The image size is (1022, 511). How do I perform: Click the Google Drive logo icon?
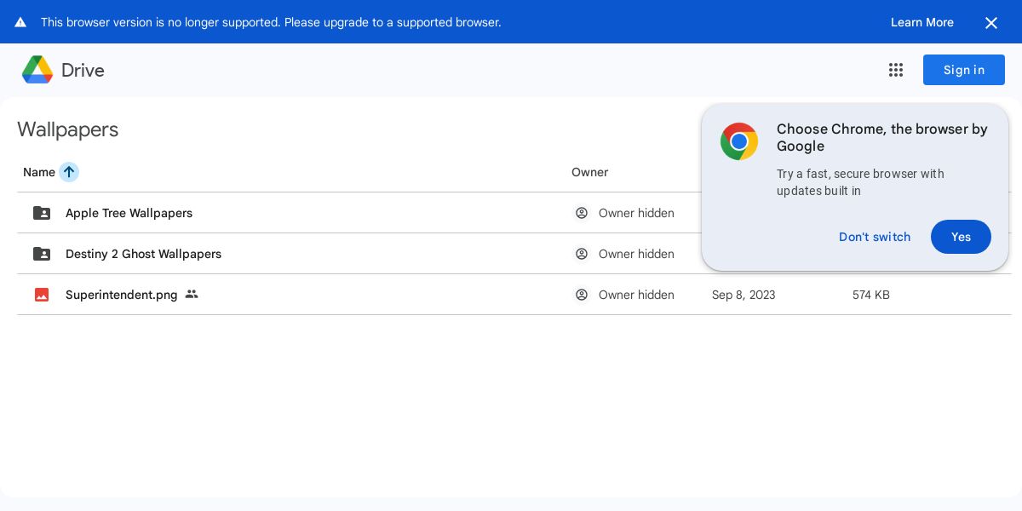coord(37,70)
